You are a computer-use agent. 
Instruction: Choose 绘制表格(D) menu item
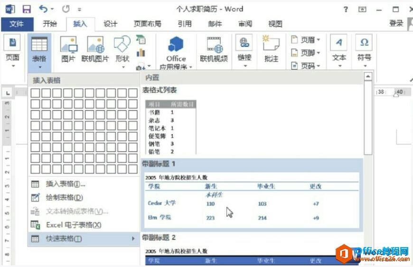(84, 198)
